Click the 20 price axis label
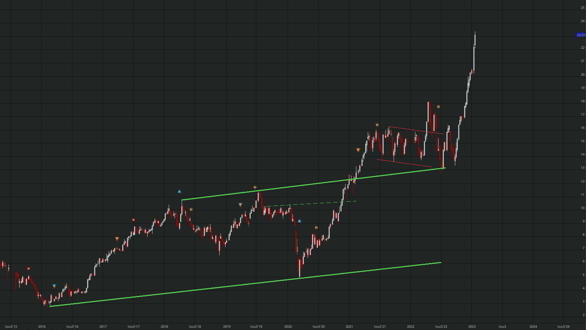586x330 pixels. point(583,75)
